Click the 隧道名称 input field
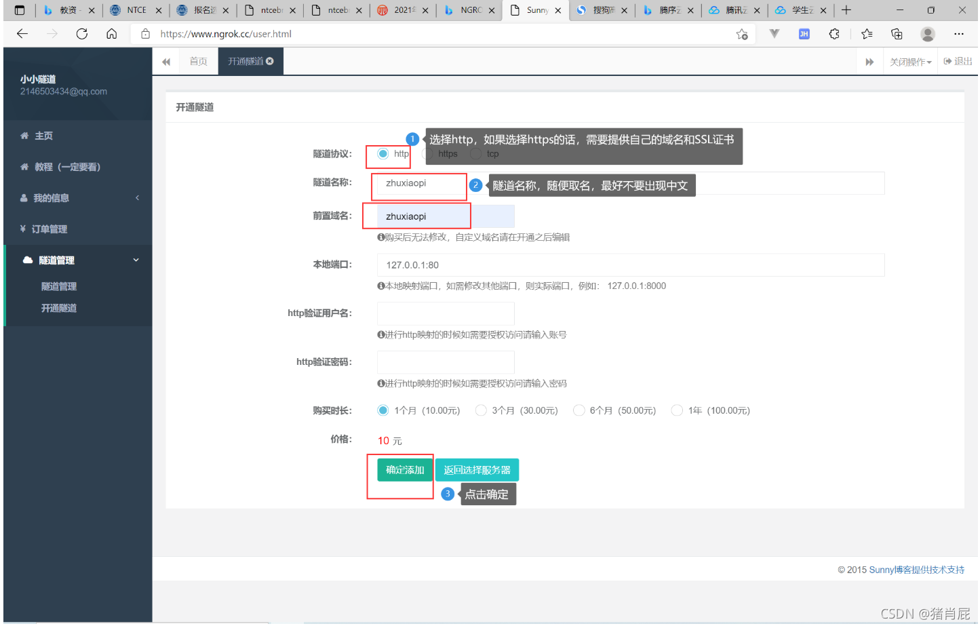Screen dimensions: 980x626 pos(631,183)
